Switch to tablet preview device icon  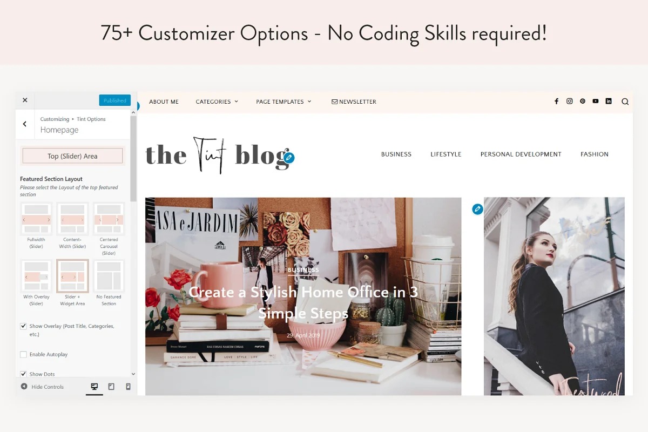pyautogui.click(x=111, y=387)
